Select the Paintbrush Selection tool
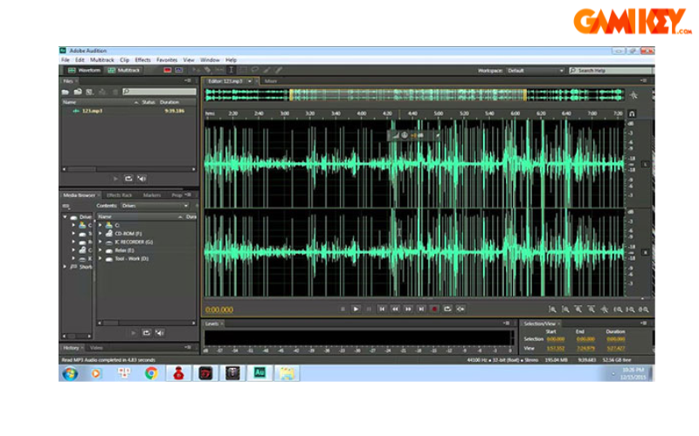The image size is (699, 436). tap(266, 70)
